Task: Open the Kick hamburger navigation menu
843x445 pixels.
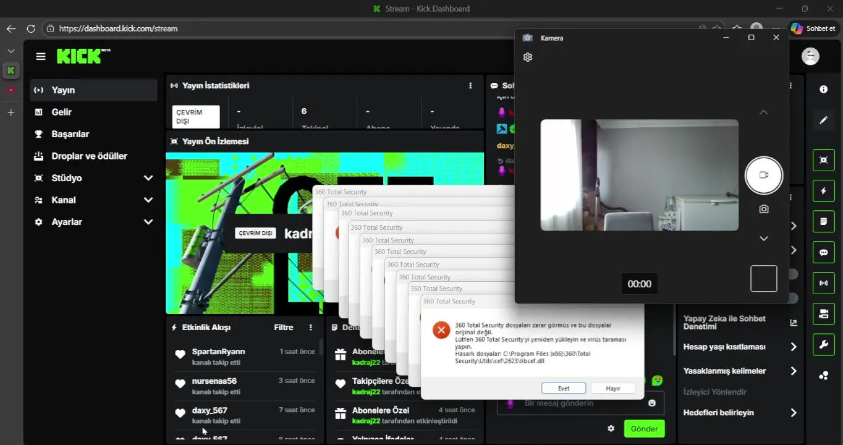Action: [41, 56]
